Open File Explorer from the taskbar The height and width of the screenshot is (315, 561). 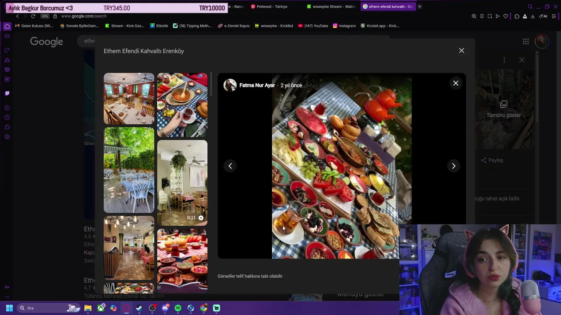click(88, 308)
